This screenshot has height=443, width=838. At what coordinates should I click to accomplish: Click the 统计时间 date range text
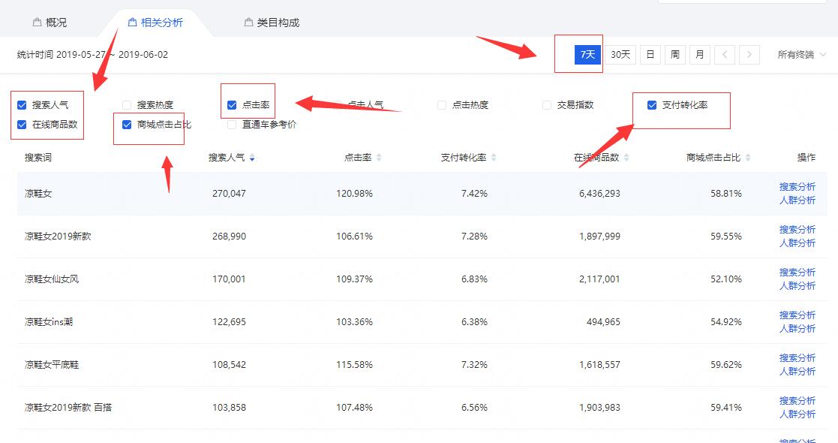[92, 55]
